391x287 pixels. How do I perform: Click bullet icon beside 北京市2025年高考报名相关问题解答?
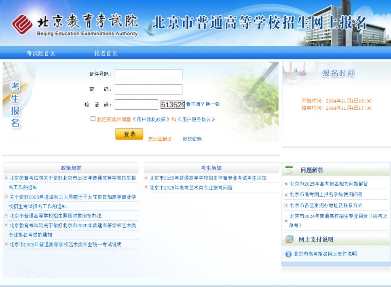click(286, 184)
